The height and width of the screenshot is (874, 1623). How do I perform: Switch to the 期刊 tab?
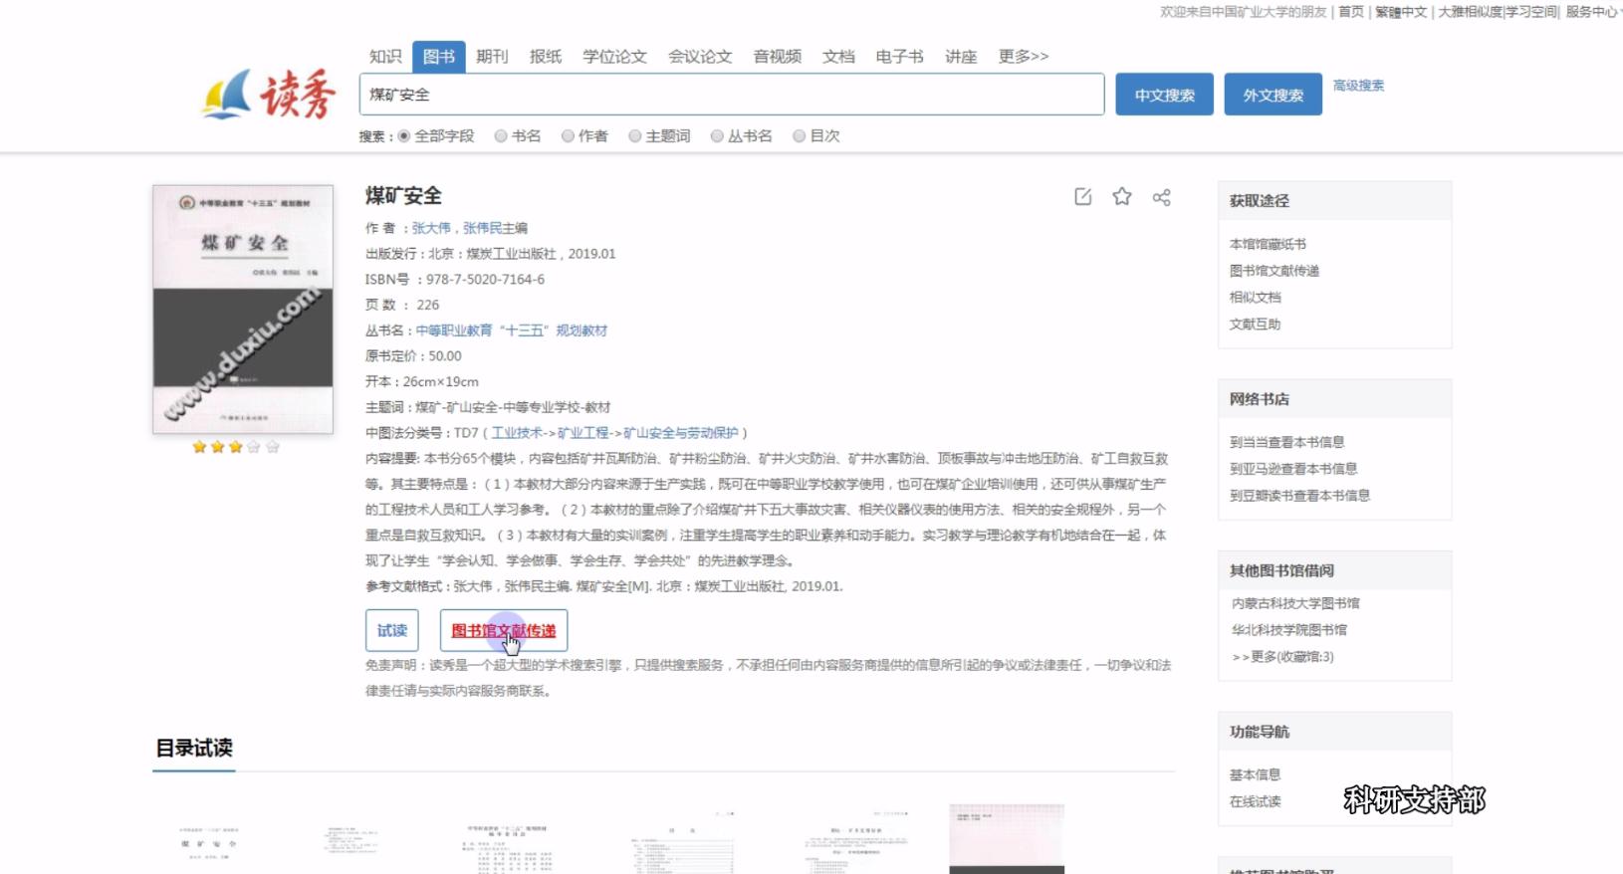click(x=492, y=57)
